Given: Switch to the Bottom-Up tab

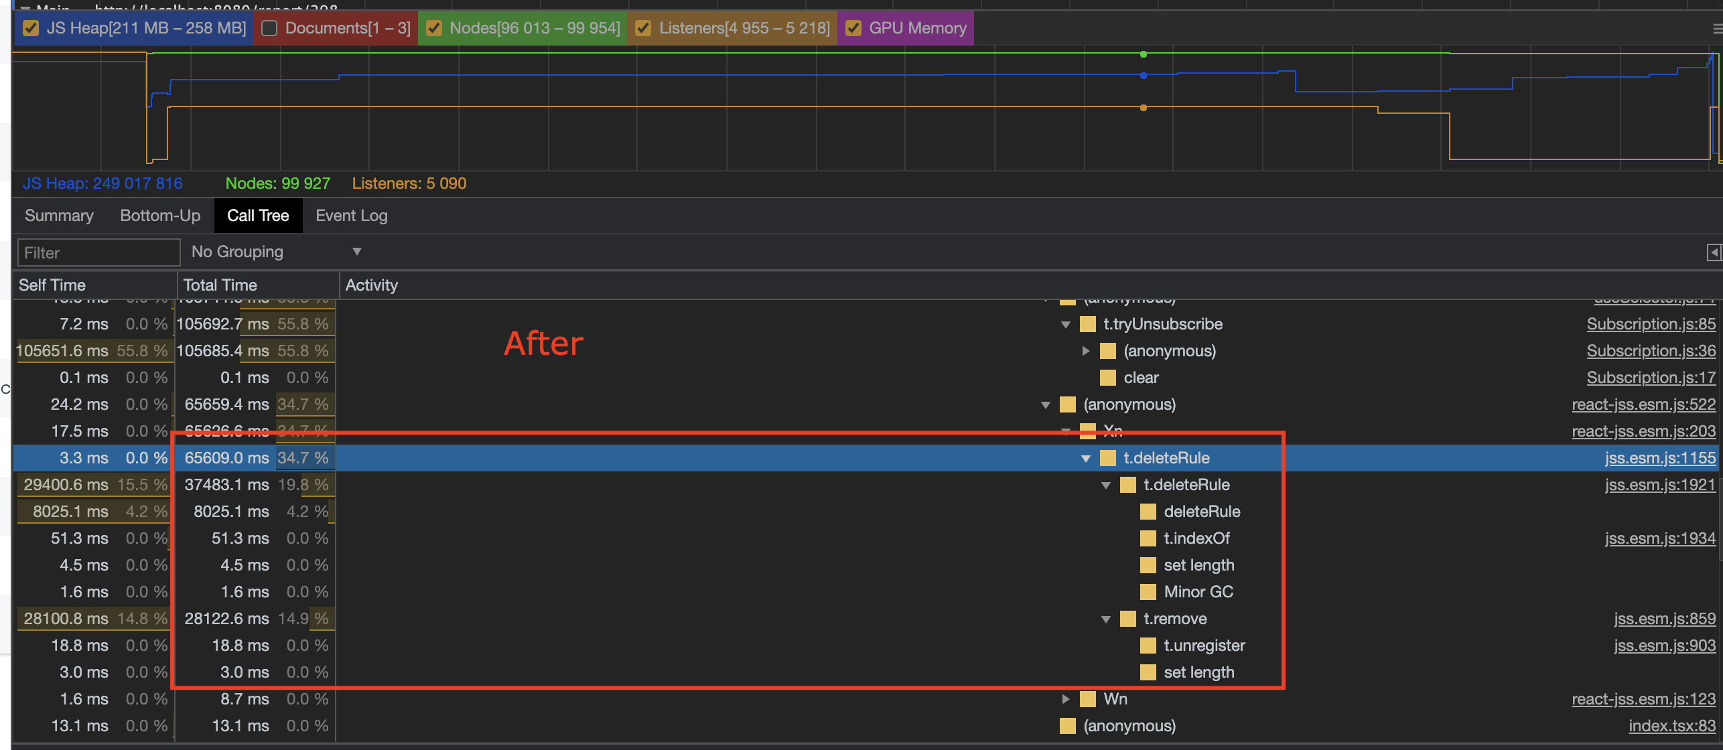Looking at the screenshot, I should [x=159, y=216].
